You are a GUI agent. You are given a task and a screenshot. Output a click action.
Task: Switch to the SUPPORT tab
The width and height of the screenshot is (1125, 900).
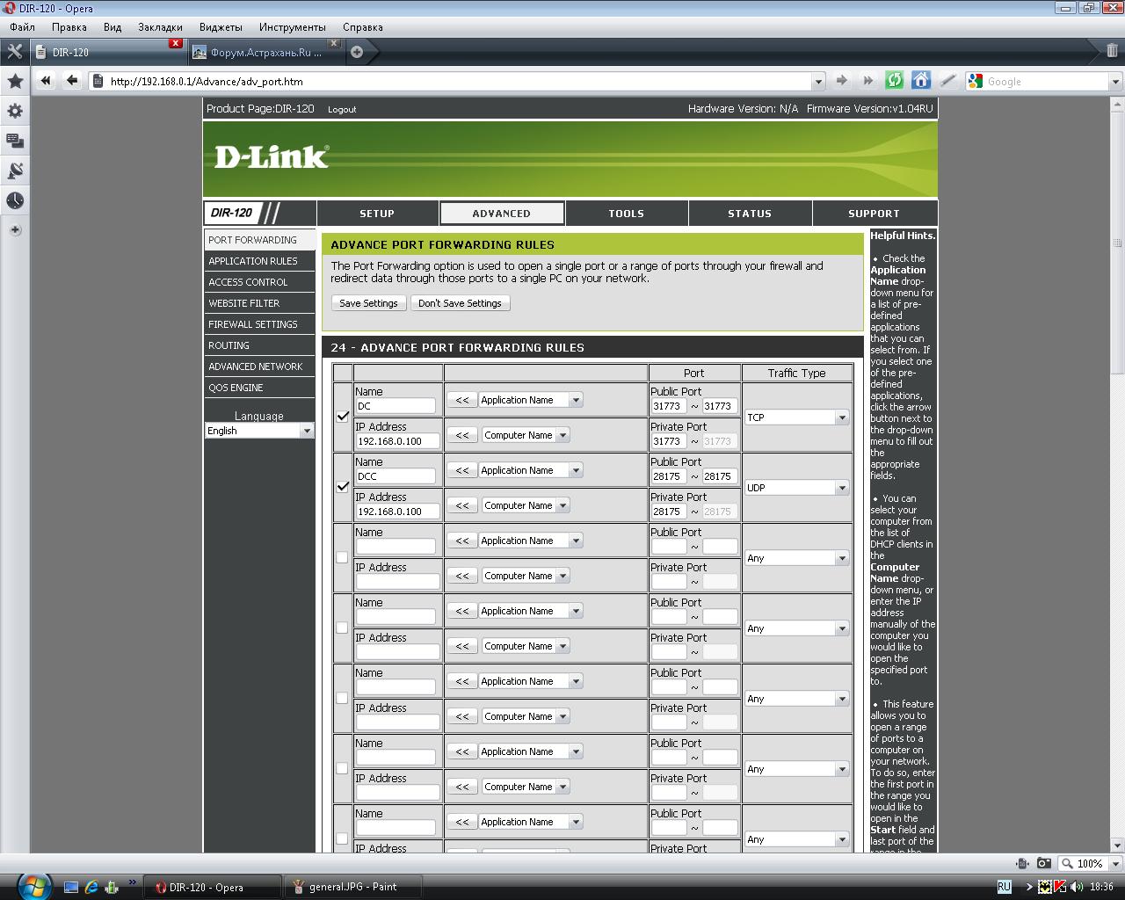(874, 214)
